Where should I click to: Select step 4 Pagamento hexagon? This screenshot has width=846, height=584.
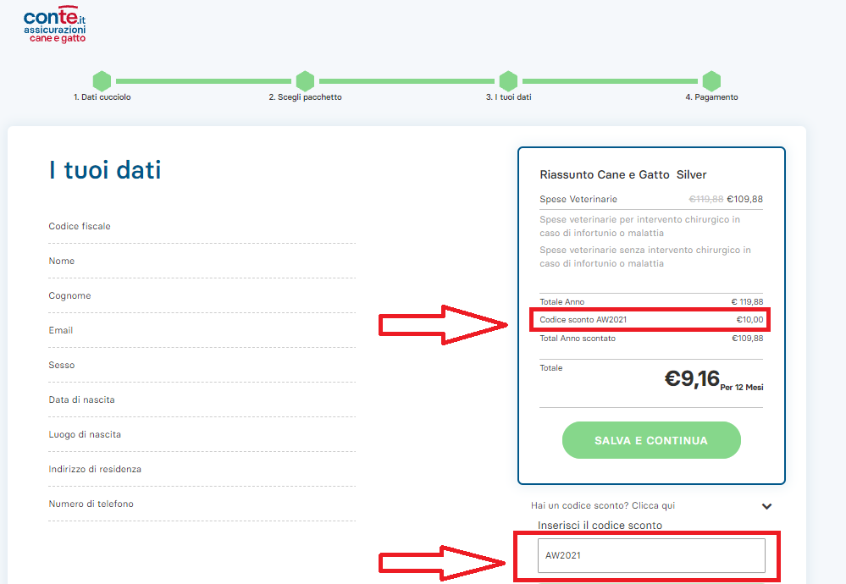(x=711, y=81)
